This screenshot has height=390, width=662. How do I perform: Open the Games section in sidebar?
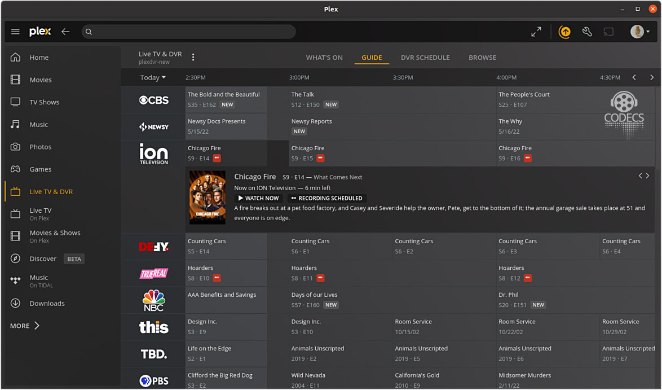tap(40, 169)
